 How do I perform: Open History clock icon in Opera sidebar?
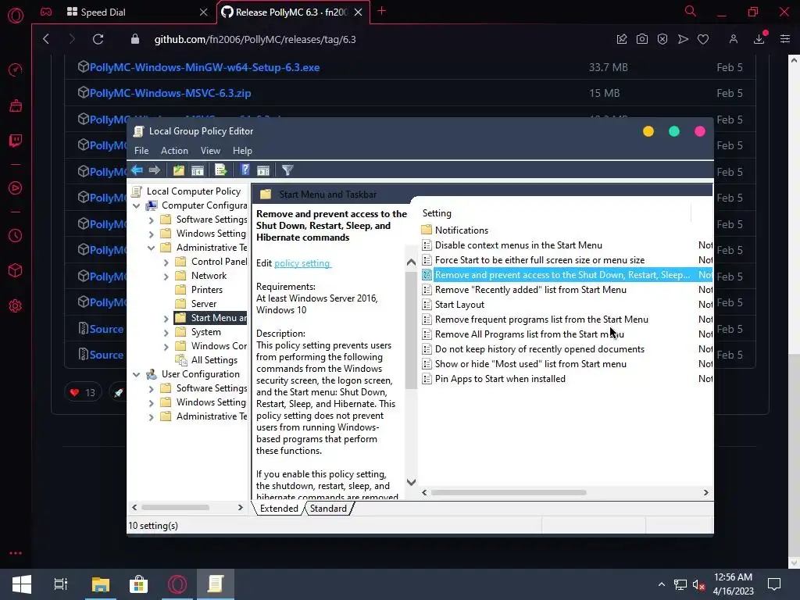tap(16, 236)
